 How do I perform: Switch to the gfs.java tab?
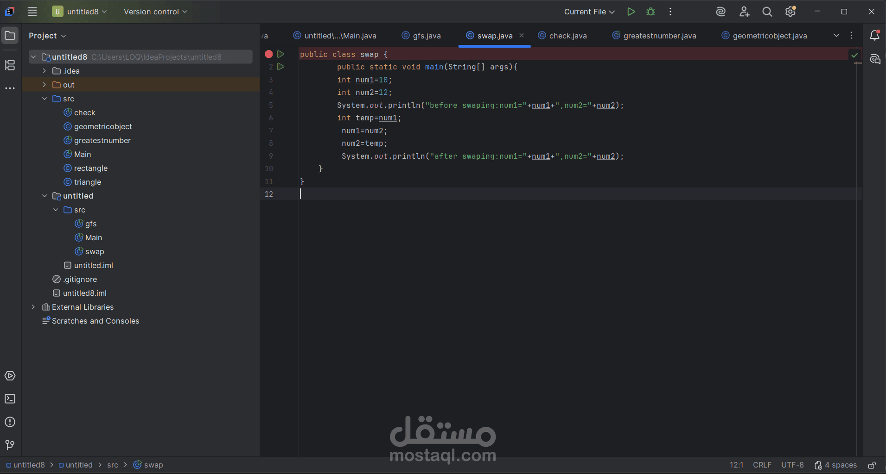(x=421, y=36)
